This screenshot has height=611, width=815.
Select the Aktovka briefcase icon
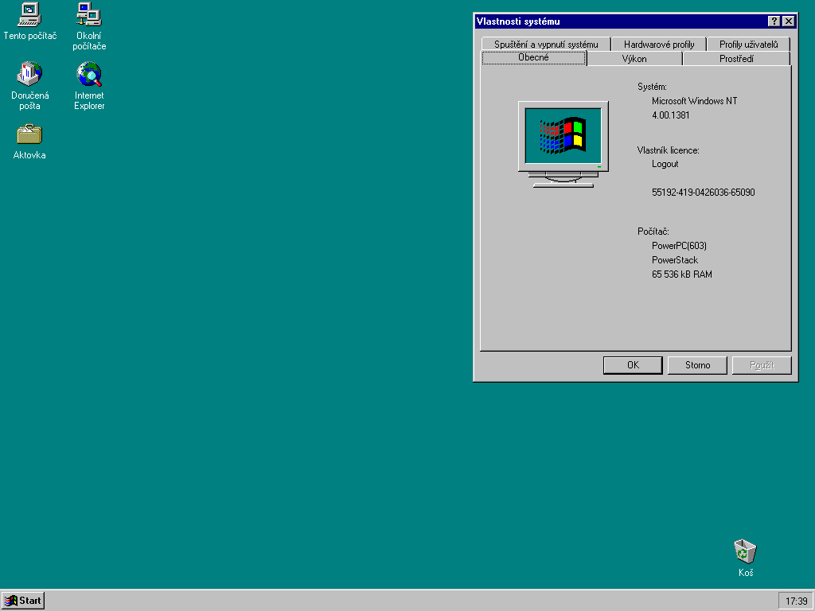29,134
